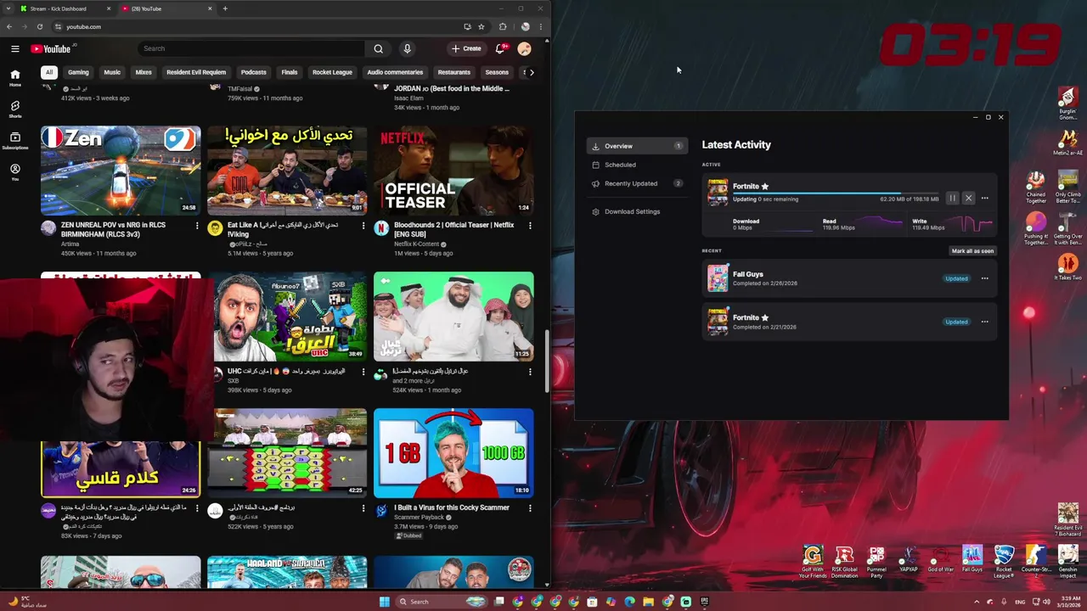
Task: Open the It Takes Two desktop shortcut
Action: pos(1067,265)
